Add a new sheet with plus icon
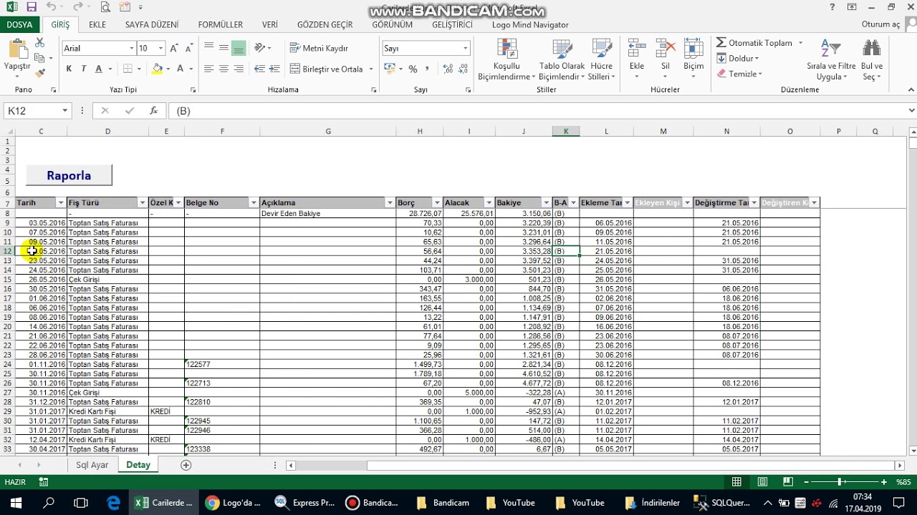Image resolution: width=917 pixels, height=515 pixels. click(x=186, y=465)
